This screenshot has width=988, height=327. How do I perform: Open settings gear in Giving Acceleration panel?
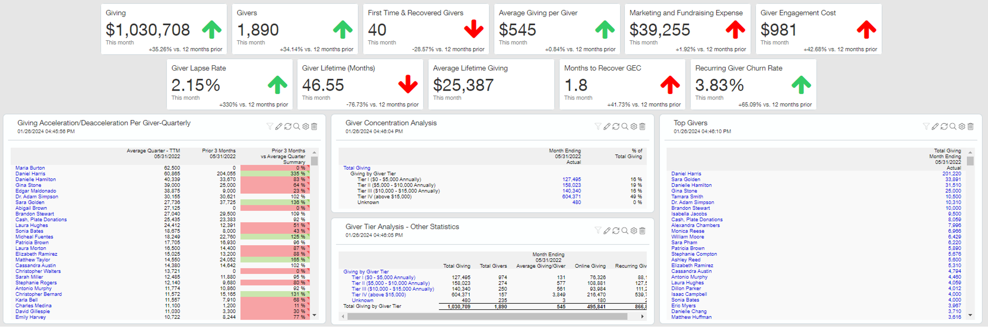(x=306, y=126)
